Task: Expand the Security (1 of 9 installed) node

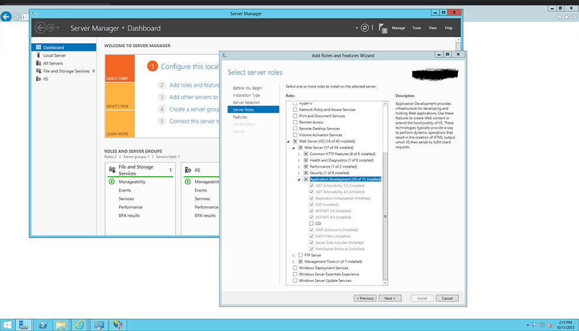Action: tap(299, 173)
